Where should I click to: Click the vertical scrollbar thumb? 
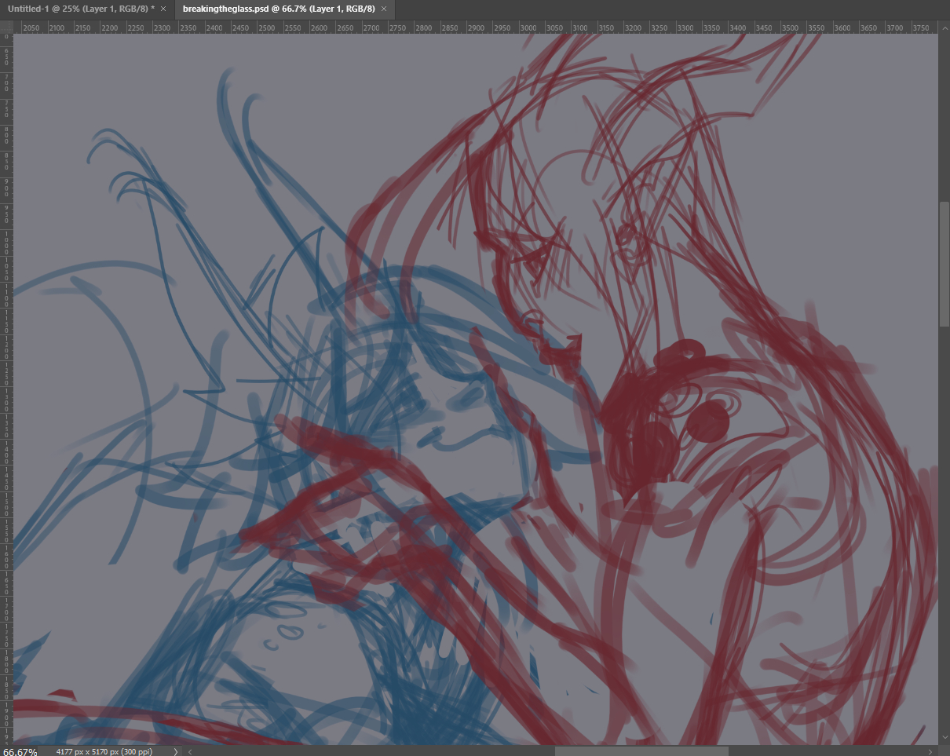pyautogui.click(x=945, y=264)
